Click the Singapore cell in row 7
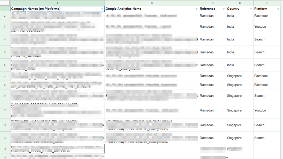Screen dimensions: 283x159 tap(234, 76)
